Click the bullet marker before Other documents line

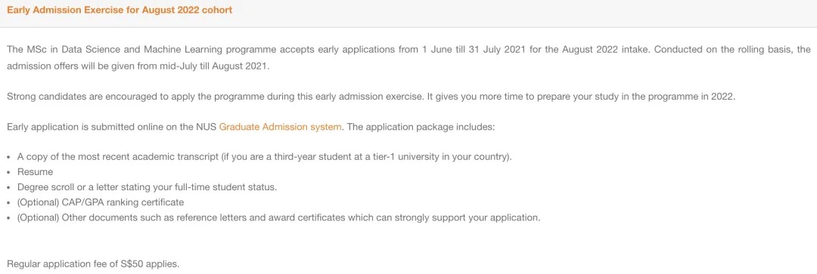[x=9, y=217]
